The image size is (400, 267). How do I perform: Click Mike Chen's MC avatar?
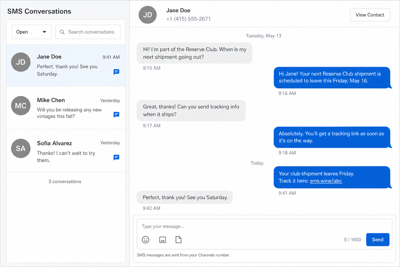(21, 106)
